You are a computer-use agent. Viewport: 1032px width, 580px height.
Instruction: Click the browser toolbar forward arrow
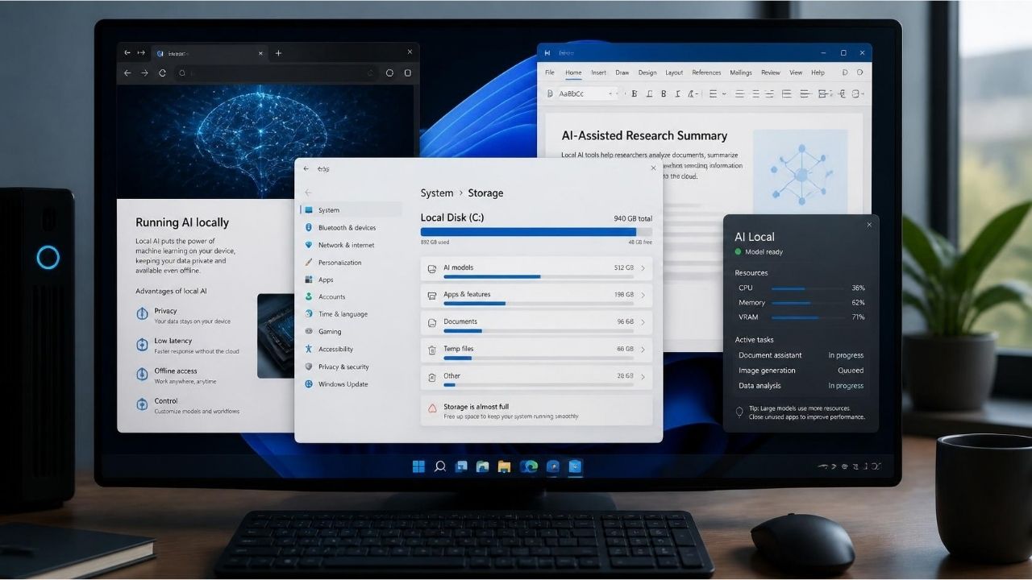144,72
